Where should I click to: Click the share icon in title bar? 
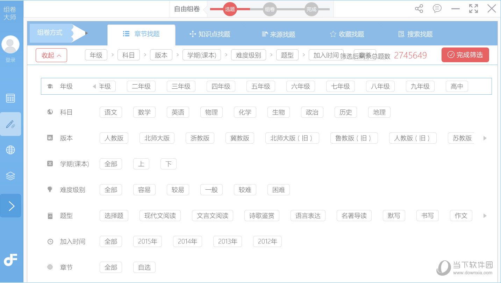[419, 9]
